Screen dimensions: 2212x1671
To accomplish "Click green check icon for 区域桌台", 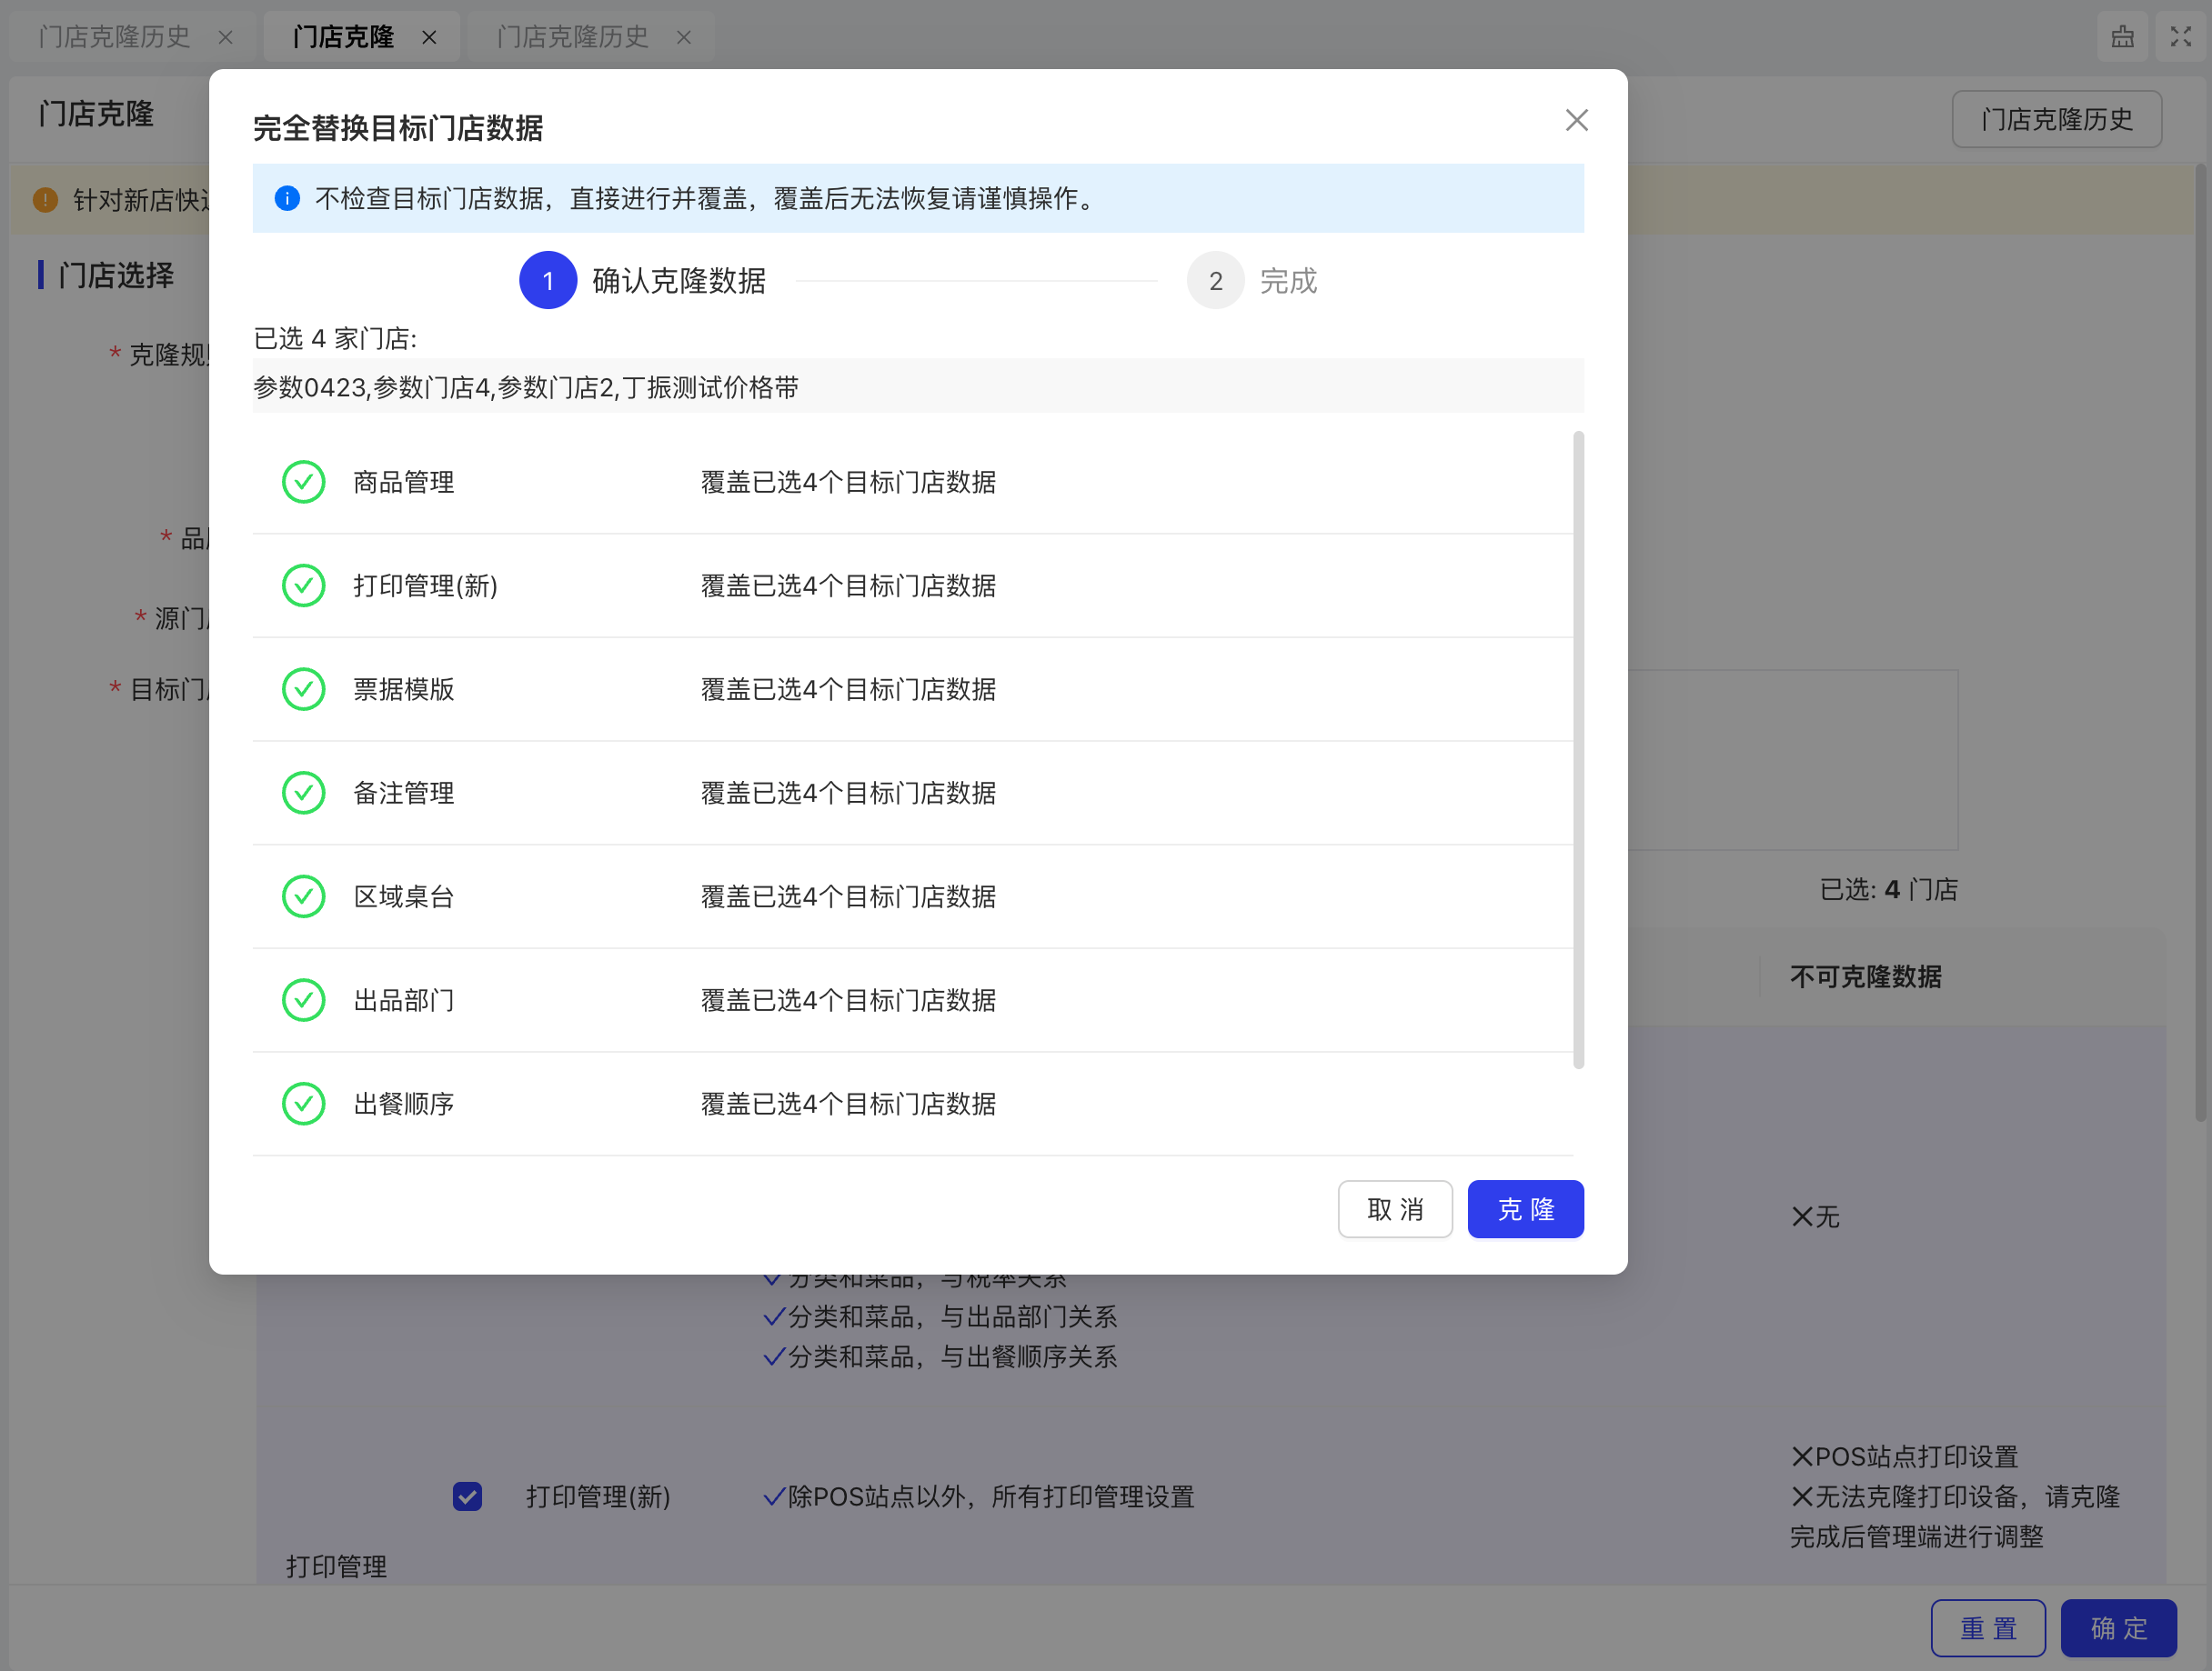I will click(x=303, y=896).
